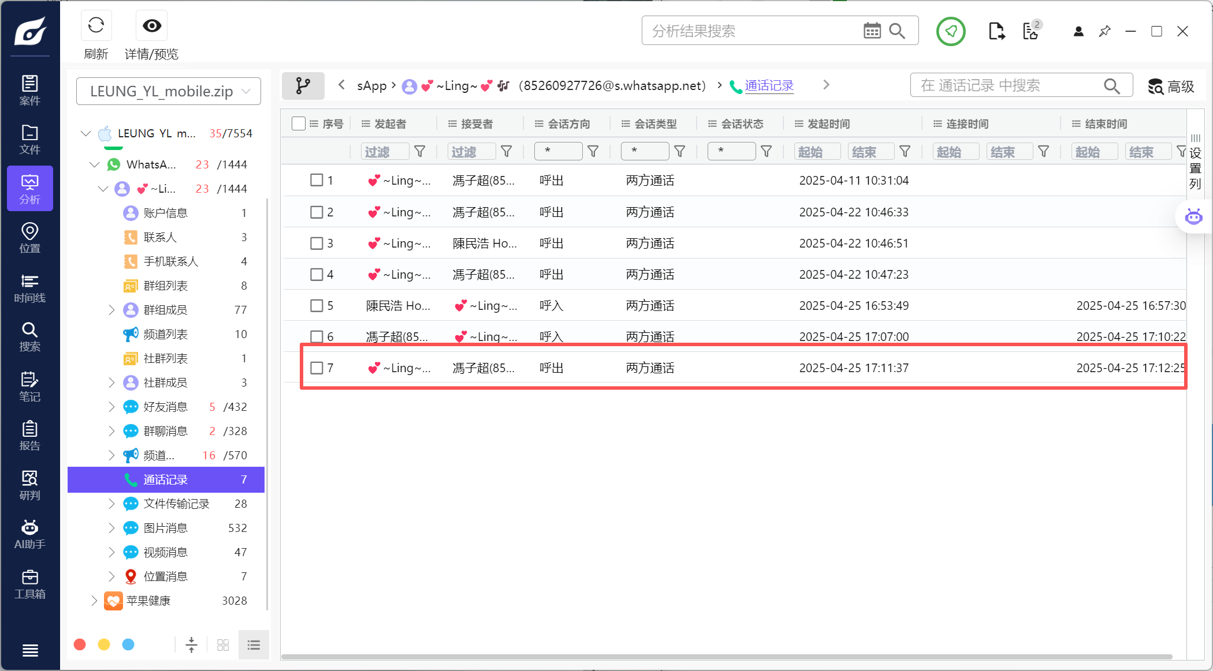Open the AI助手 sidebar panel

pyautogui.click(x=30, y=534)
